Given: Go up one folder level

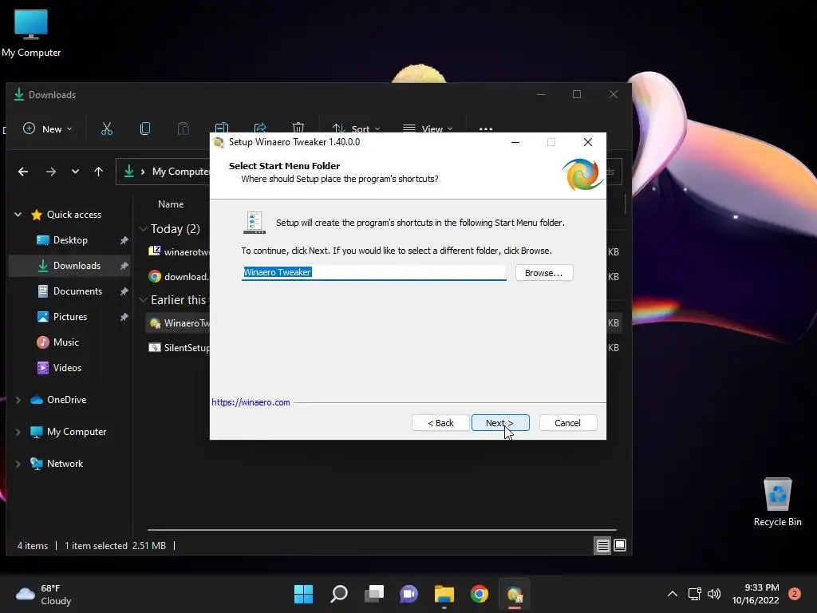Looking at the screenshot, I should (x=98, y=172).
